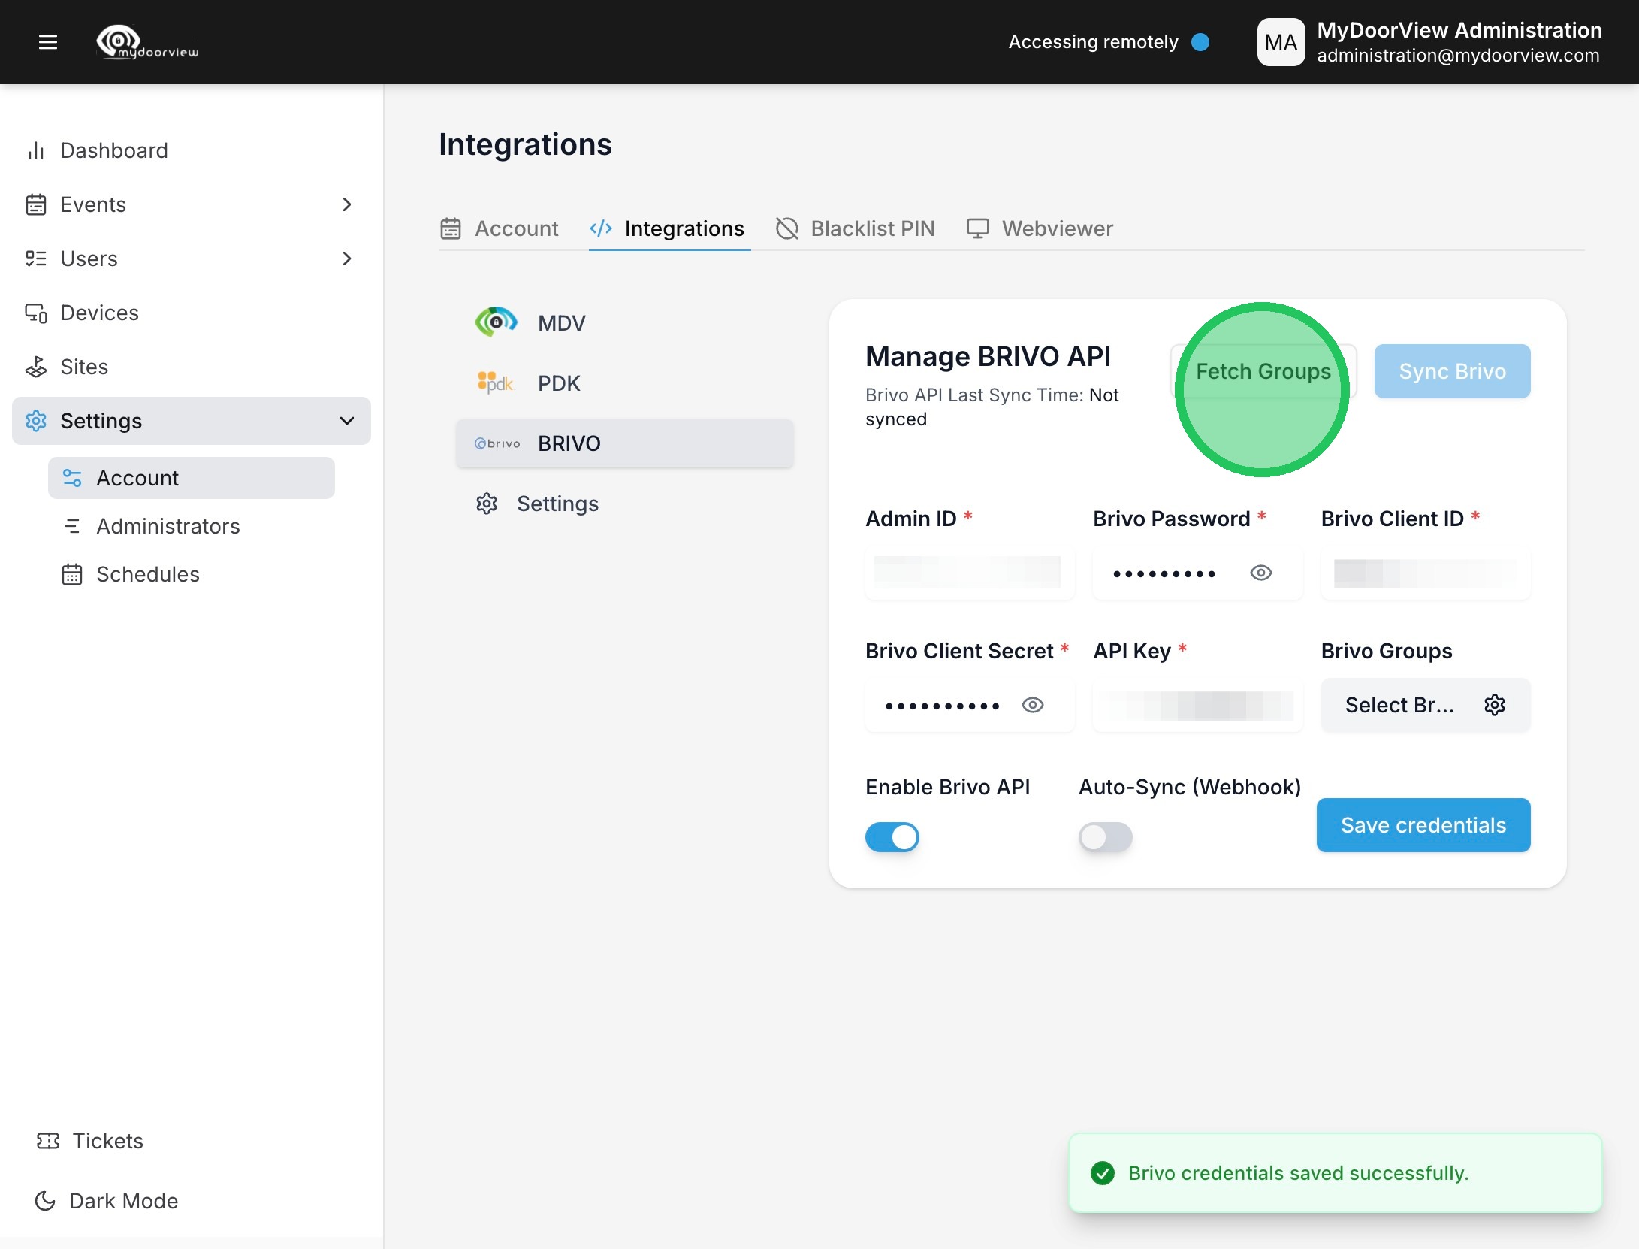Click the MA profile avatar
The height and width of the screenshot is (1249, 1639).
(x=1281, y=42)
